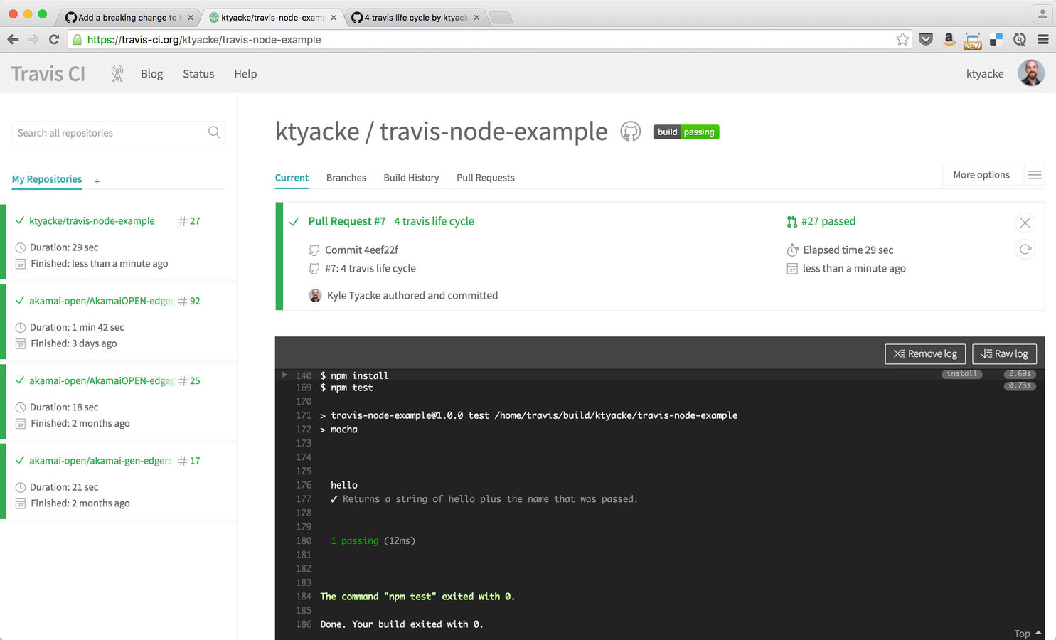Click the search magnifier icon in the sidebar

pos(214,132)
